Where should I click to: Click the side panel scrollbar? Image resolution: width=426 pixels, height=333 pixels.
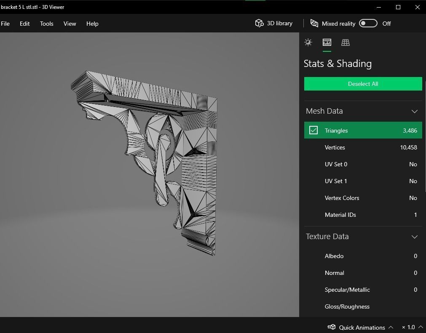click(425, 136)
